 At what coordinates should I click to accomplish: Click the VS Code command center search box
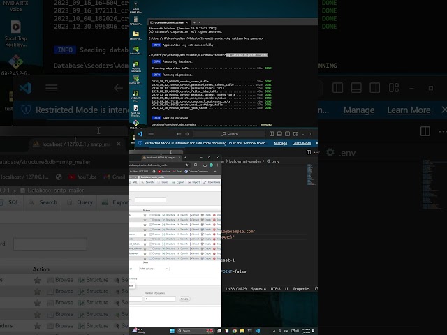click(x=229, y=134)
